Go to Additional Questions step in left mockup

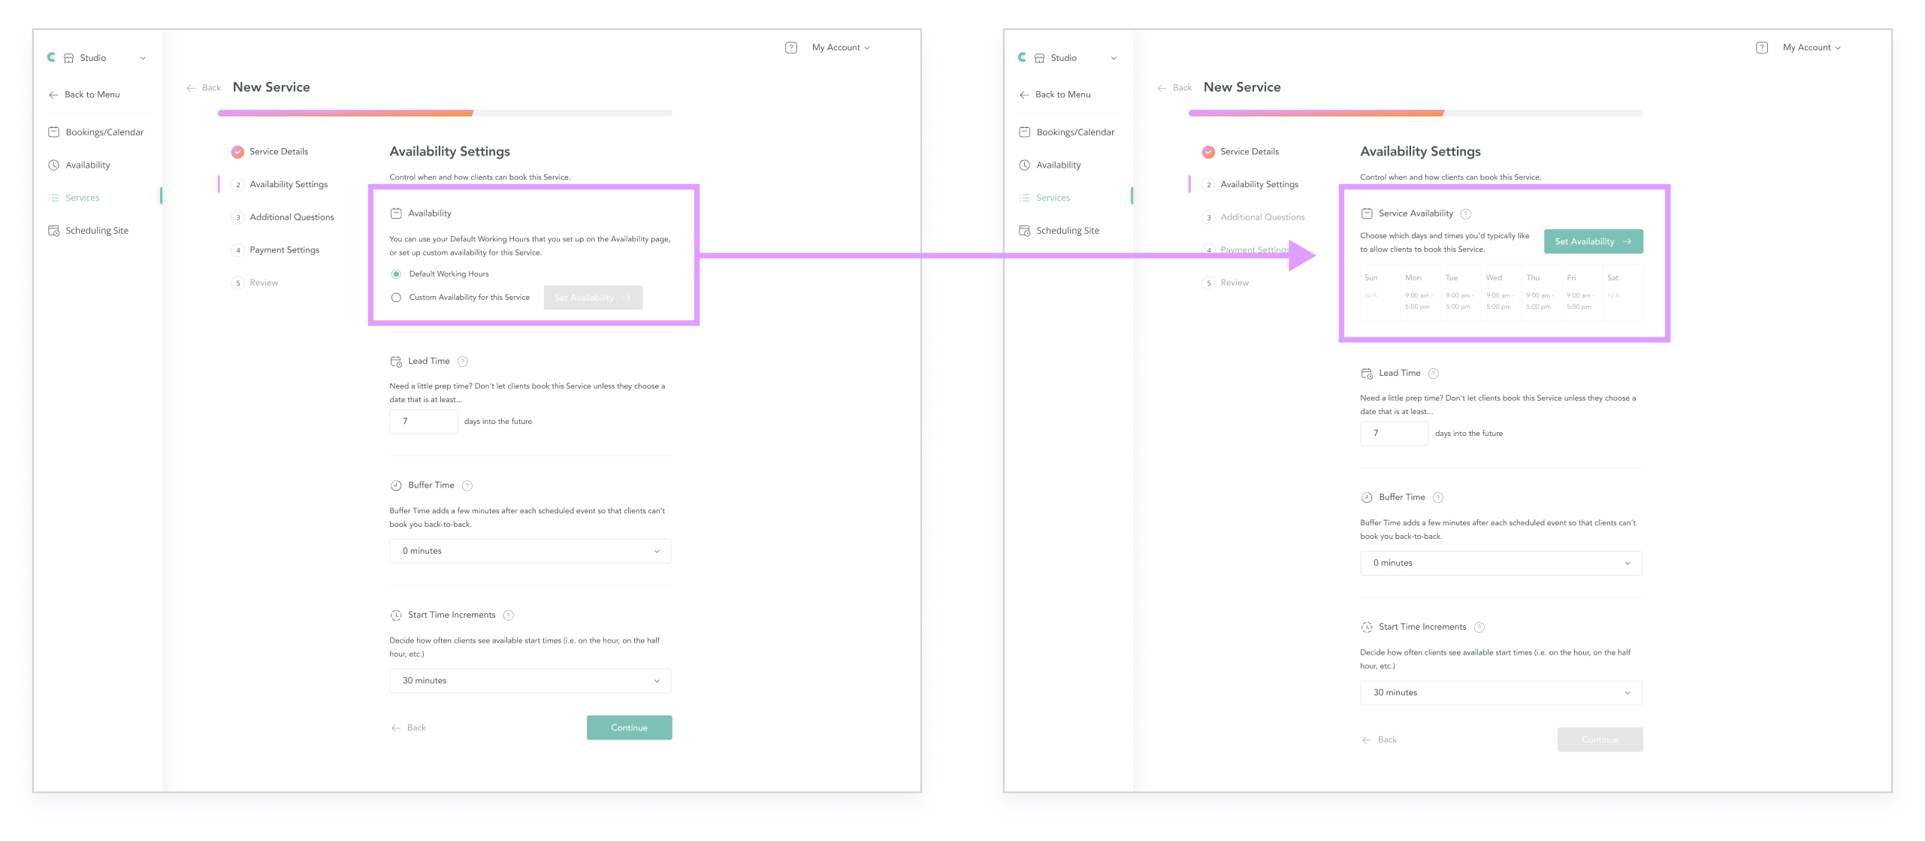pyautogui.click(x=292, y=217)
